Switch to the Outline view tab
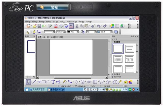 [x=44, y=37]
